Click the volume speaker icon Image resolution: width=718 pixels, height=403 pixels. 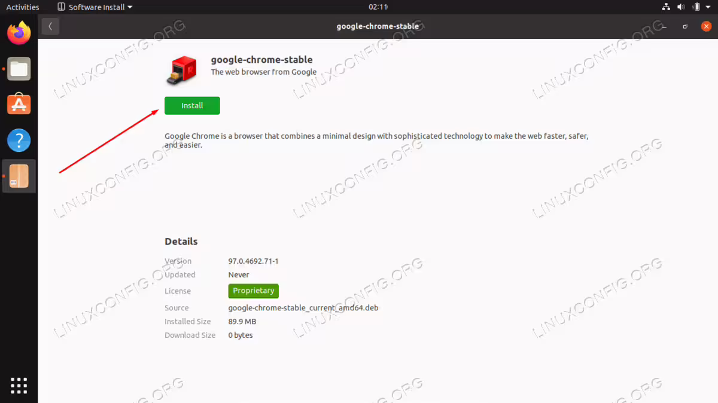[x=681, y=7]
